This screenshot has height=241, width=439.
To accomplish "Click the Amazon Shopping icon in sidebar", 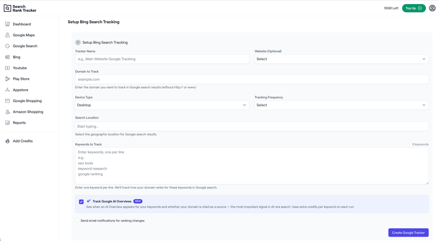I will point(8,112).
